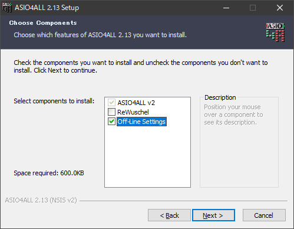Screen dimensions: 294x229
Task: Select the ASIO4ALL v2 item label
Action: coord(136,103)
